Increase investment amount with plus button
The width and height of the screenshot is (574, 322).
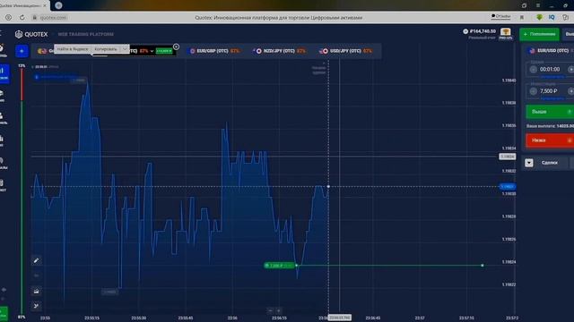[x=570, y=91]
